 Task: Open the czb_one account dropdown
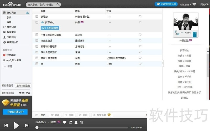186,4
